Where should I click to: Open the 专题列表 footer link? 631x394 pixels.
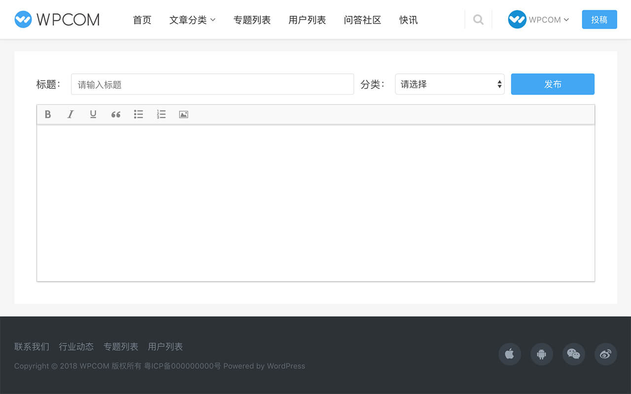coord(121,347)
